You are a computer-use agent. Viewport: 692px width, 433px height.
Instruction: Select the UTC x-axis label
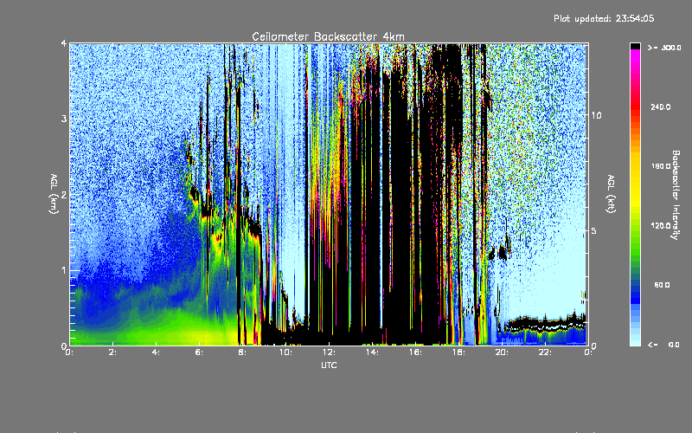[x=329, y=365]
